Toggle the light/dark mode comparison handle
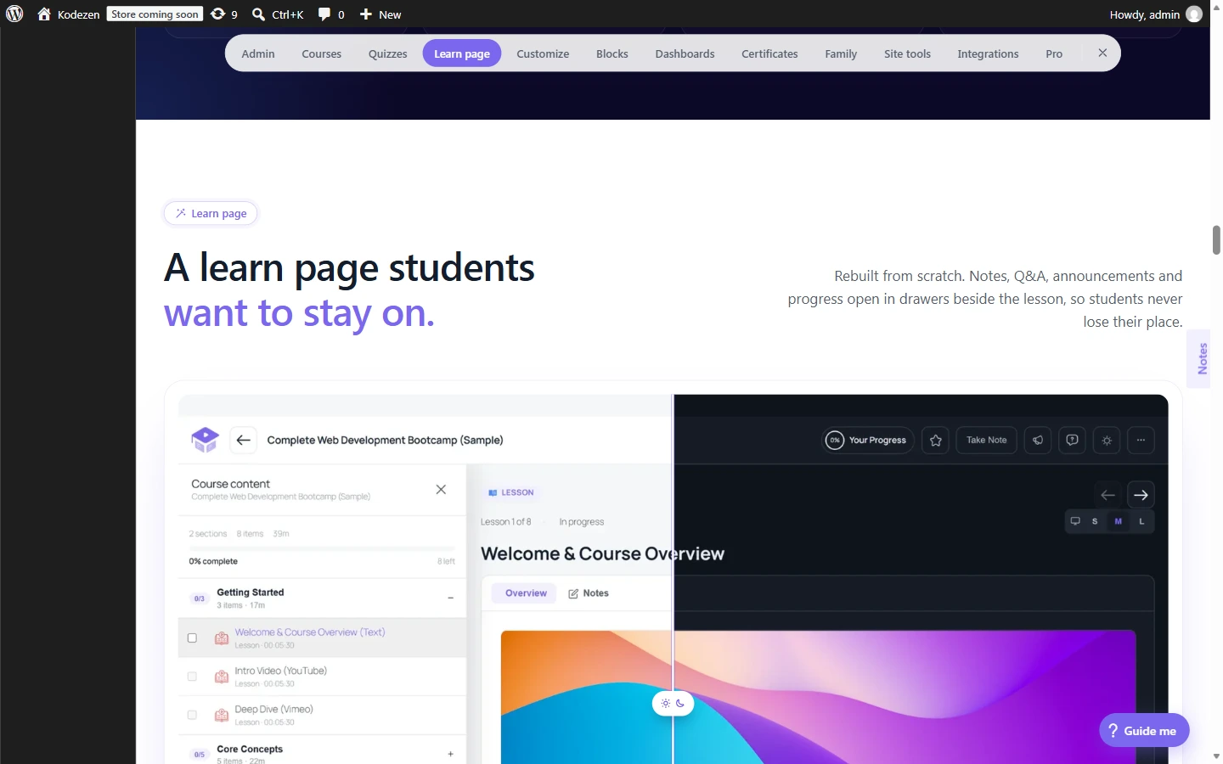Screen dimensions: 1223x764 pyautogui.click(x=673, y=703)
